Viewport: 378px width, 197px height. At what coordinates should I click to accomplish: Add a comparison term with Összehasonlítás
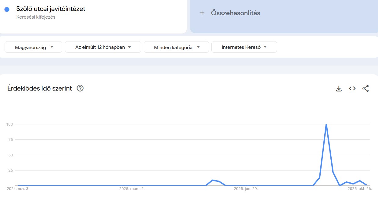[235, 13]
